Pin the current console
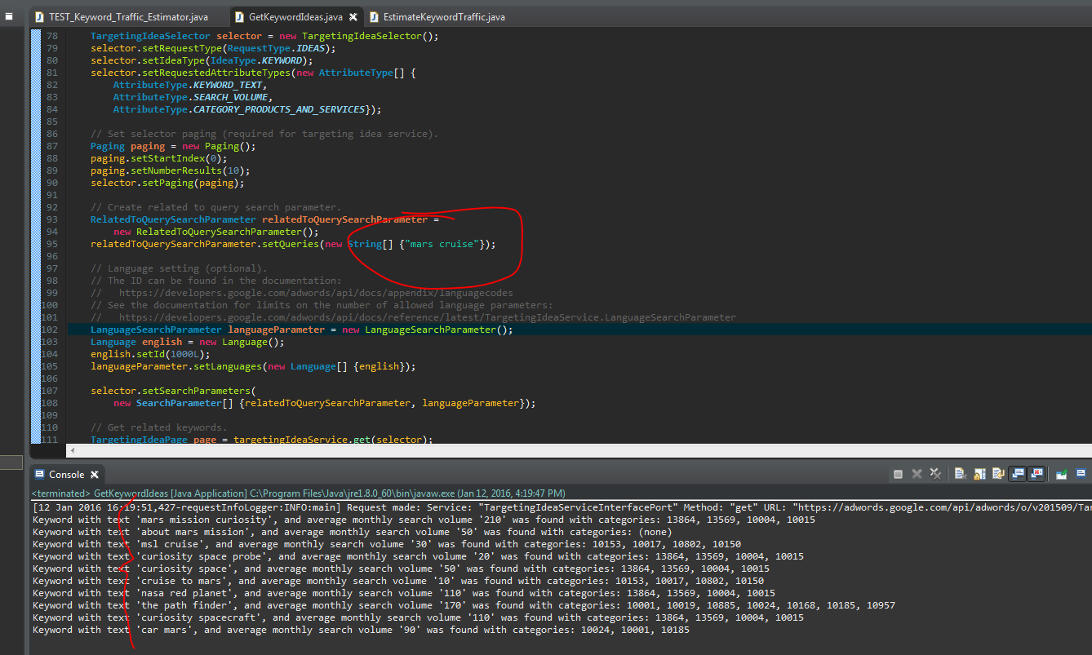Viewport: 1092px width, 655px height. pyautogui.click(x=1062, y=474)
